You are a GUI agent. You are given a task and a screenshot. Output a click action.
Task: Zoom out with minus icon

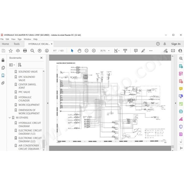(x=86, y=51)
